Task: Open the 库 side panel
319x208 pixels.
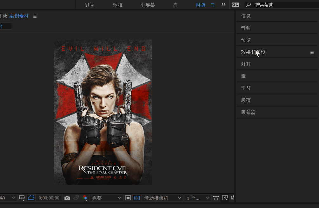Action: (x=277, y=76)
